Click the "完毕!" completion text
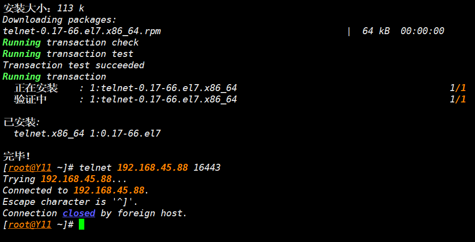The width and height of the screenshot is (475, 242). coord(17,156)
